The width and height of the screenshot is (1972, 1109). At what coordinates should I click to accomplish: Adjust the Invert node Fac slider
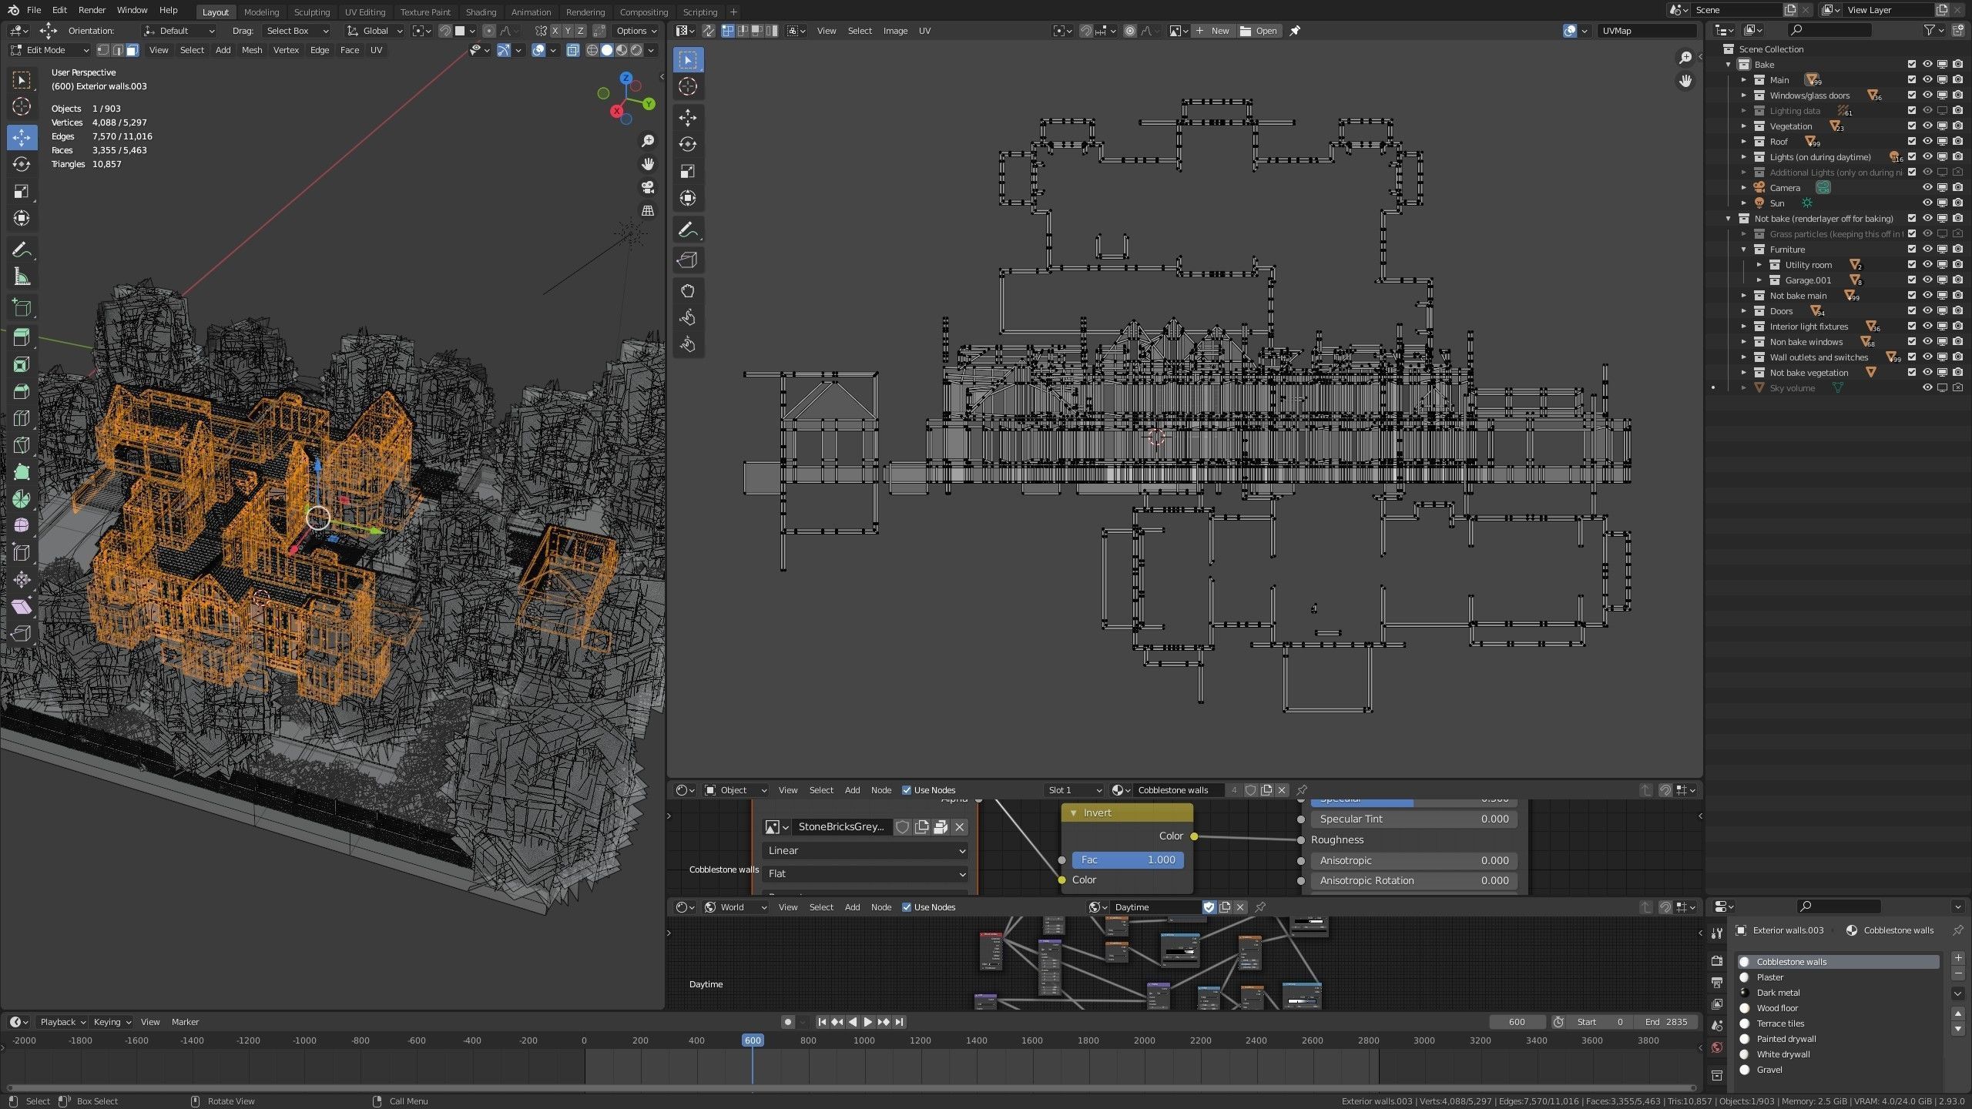1127,859
